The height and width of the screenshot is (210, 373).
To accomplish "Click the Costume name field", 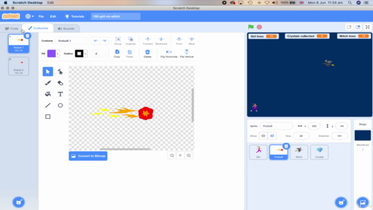I will pos(72,41).
